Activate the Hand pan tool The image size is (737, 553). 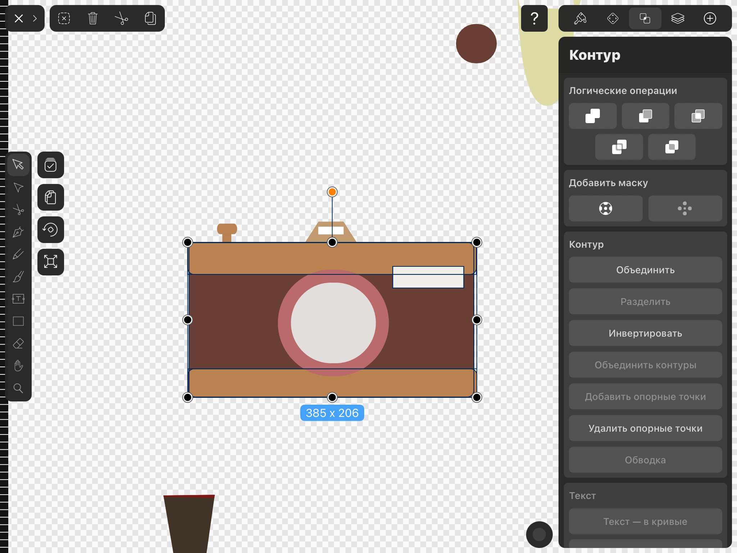click(18, 366)
